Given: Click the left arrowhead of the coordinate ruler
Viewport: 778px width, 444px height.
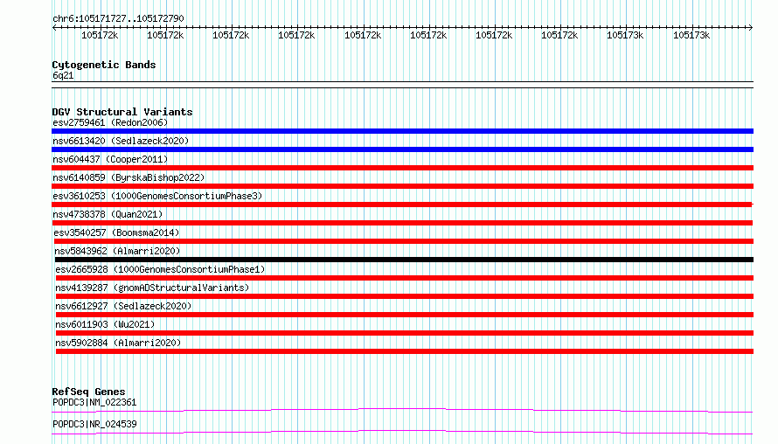Looking at the screenshot, I should tap(54, 28).
